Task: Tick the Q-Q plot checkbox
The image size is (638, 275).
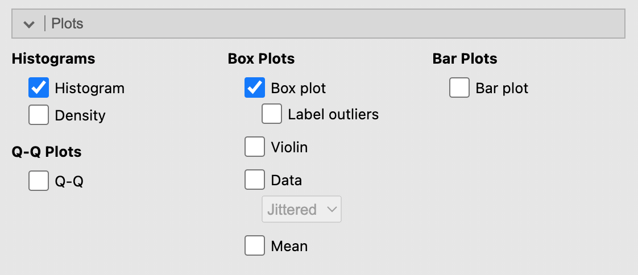Action: coord(39,181)
